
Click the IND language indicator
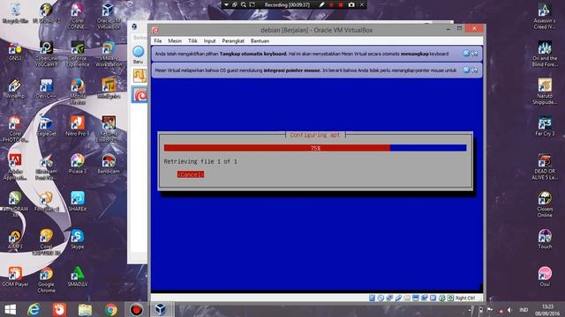524,310
